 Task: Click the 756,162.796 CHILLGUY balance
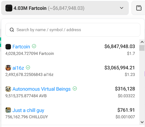(27, 117)
